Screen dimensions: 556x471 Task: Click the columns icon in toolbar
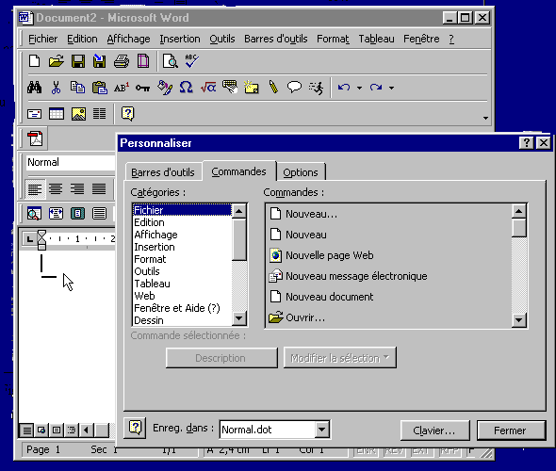click(x=99, y=114)
